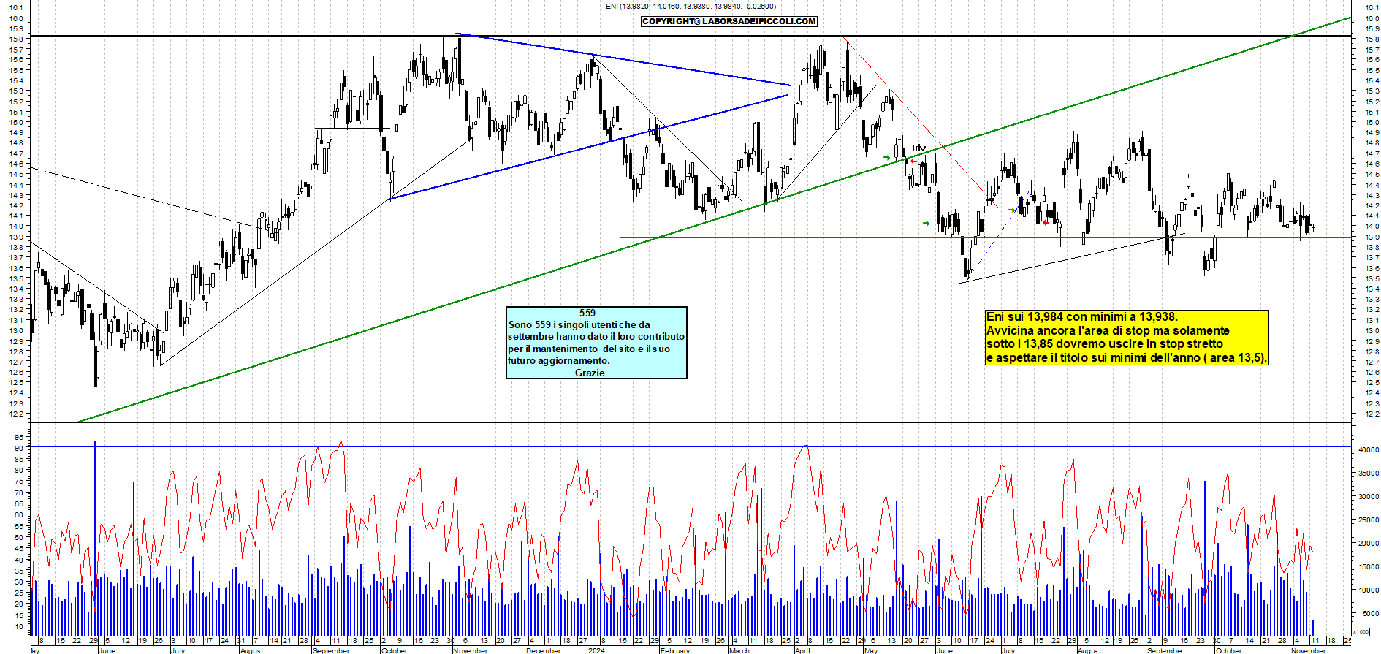Select the red horizontal support line
This screenshot has height=654, width=1381.
pyautogui.click(x=985, y=237)
